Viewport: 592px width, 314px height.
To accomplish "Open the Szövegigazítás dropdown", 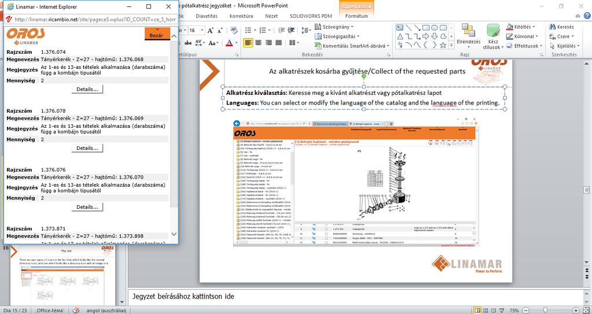I will 337,36.
